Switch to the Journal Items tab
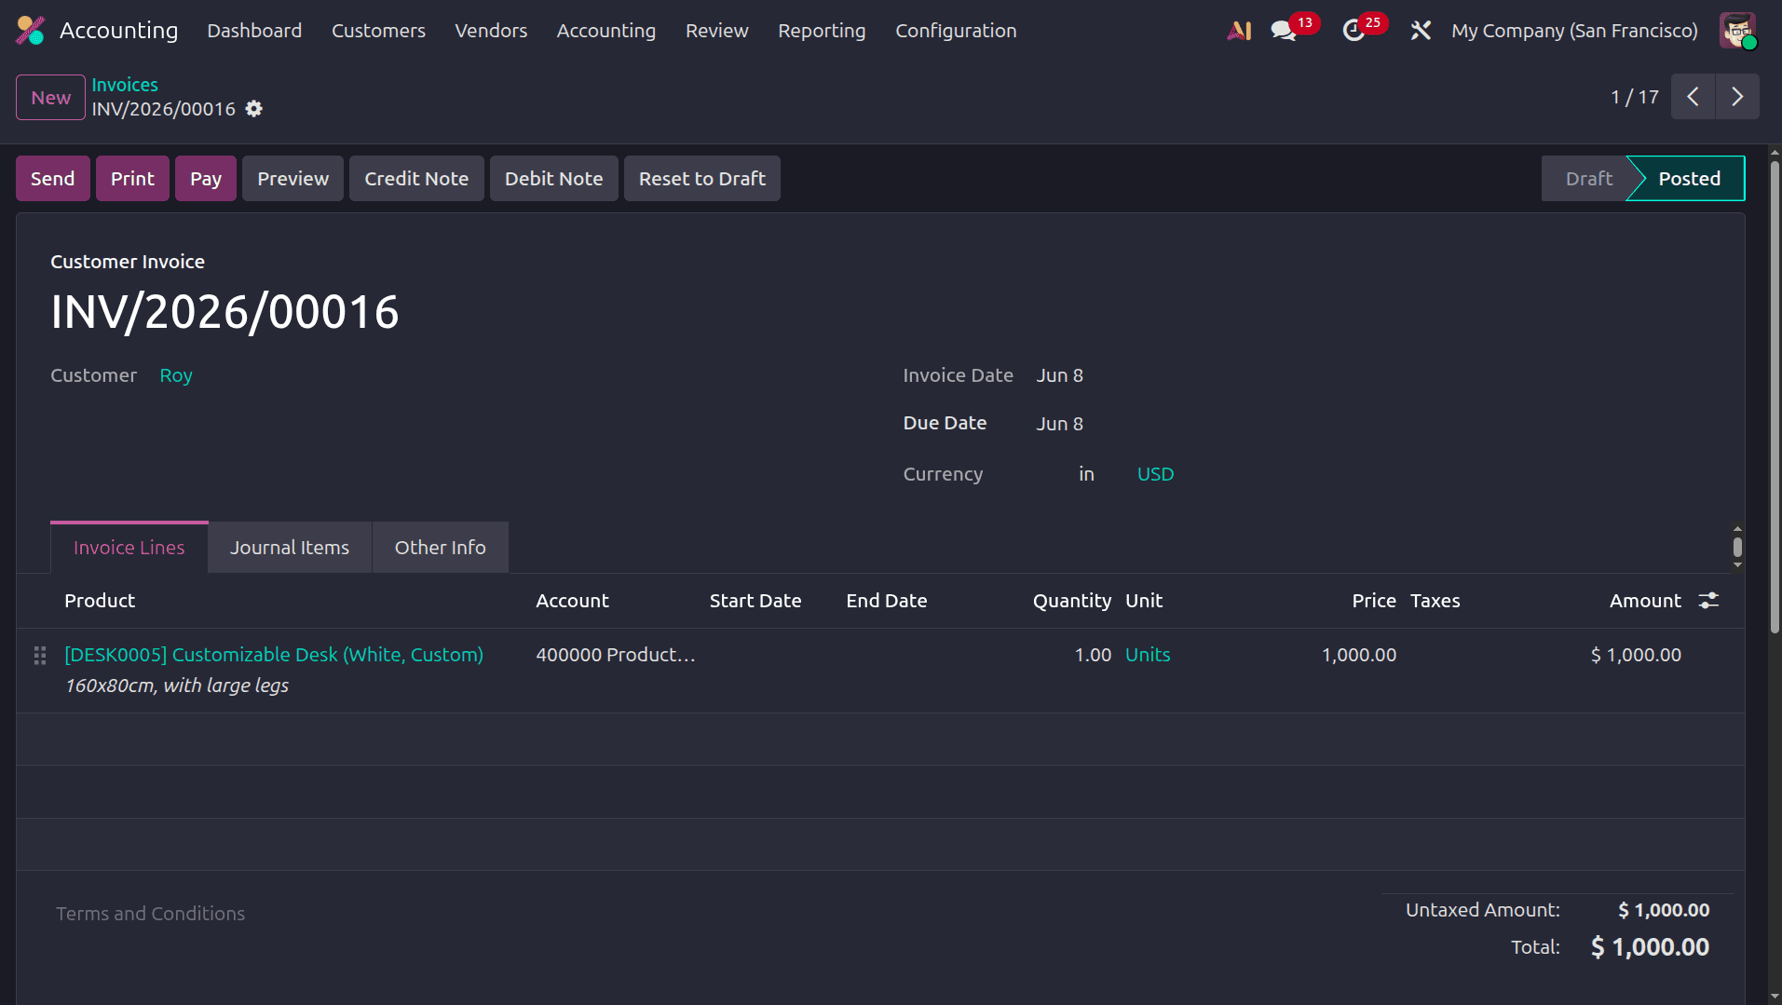This screenshot has width=1782, height=1005. coord(290,548)
